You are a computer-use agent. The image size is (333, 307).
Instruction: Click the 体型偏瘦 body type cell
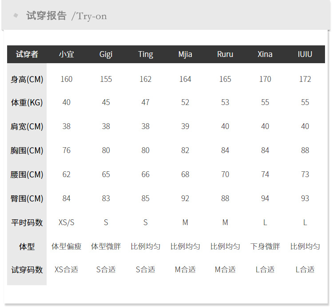click(67, 246)
